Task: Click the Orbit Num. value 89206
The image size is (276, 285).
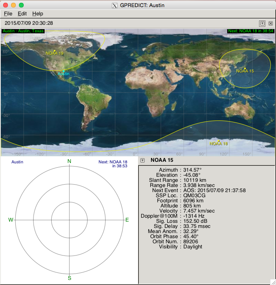Action: (190, 242)
